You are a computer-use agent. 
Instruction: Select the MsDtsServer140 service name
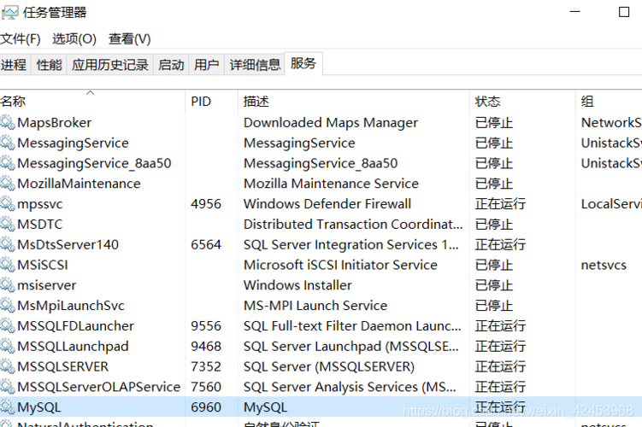tap(68, 244)
